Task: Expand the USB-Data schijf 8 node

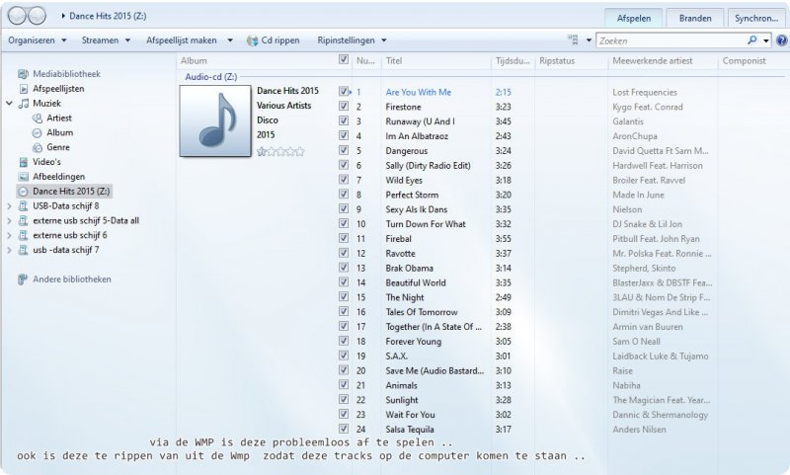Action: (x=9, y=206)
